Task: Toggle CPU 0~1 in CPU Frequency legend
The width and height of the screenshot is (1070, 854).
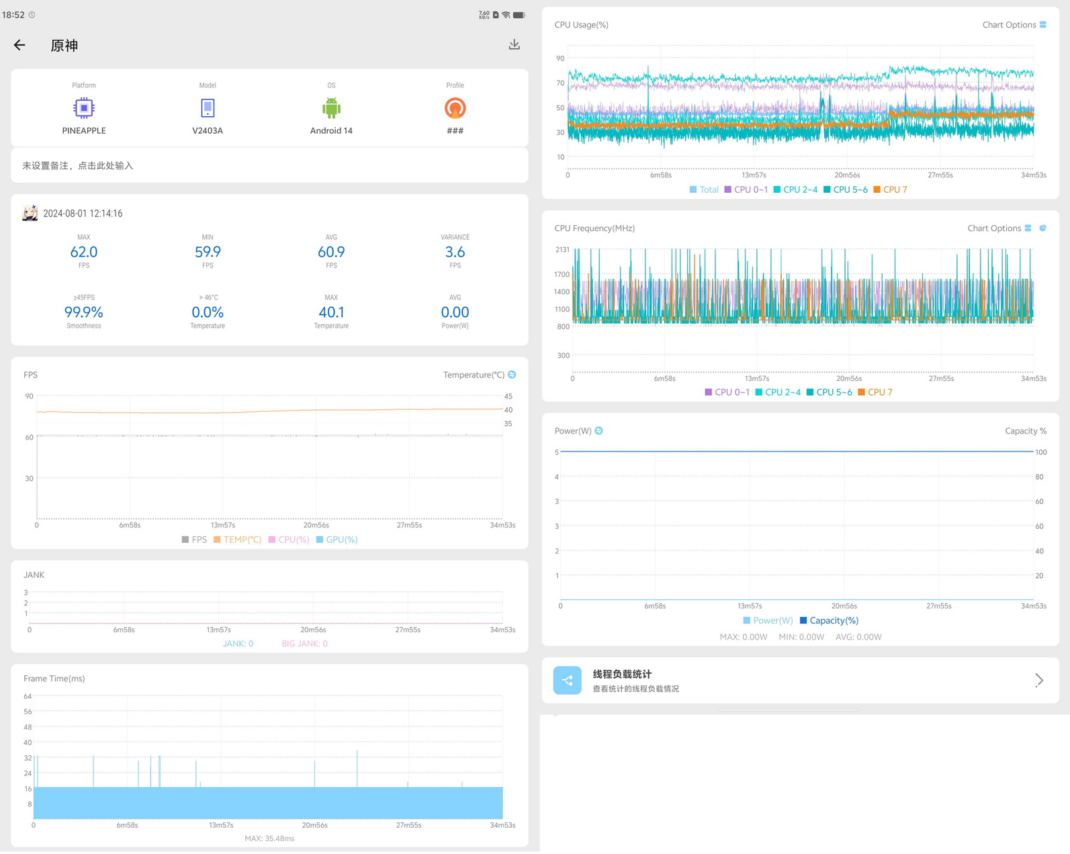Action: click(x=727, y=392)
